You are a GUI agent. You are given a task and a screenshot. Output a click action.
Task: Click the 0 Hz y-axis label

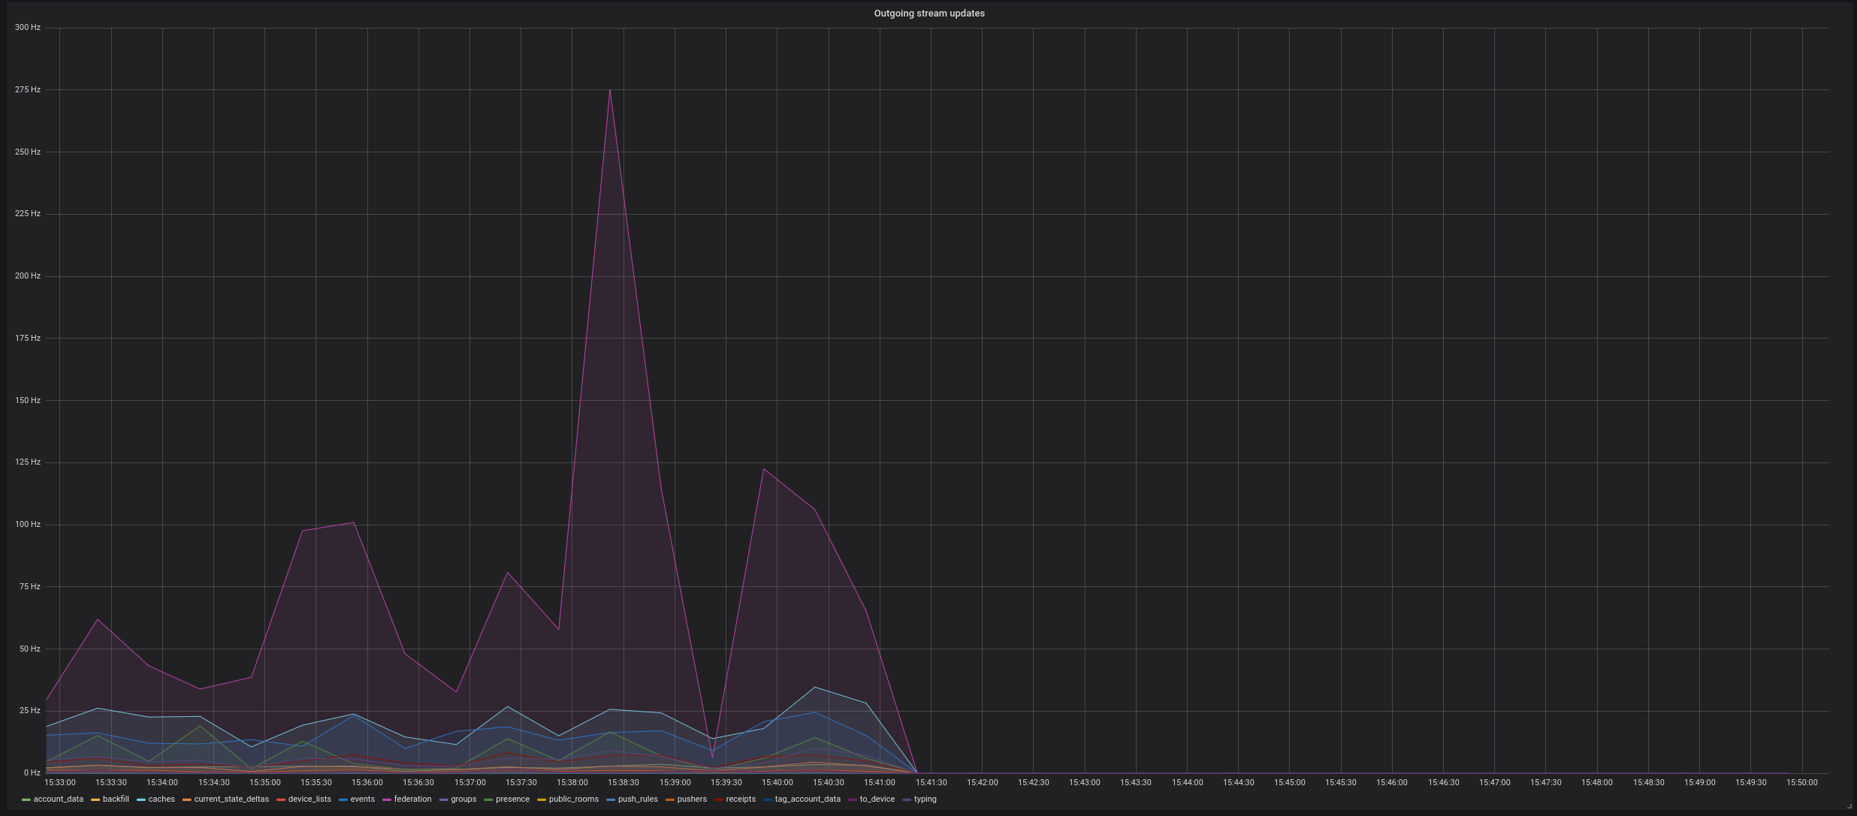[x=32, y=773]
